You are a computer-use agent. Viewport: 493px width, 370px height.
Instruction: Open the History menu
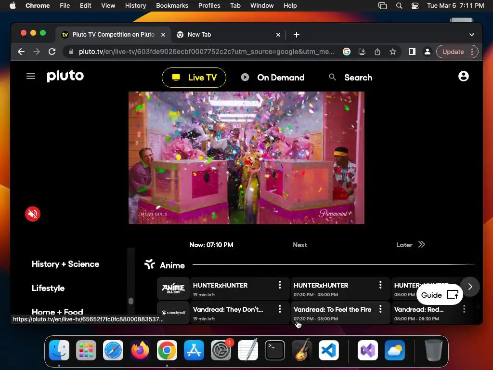[x=135, y=5]
